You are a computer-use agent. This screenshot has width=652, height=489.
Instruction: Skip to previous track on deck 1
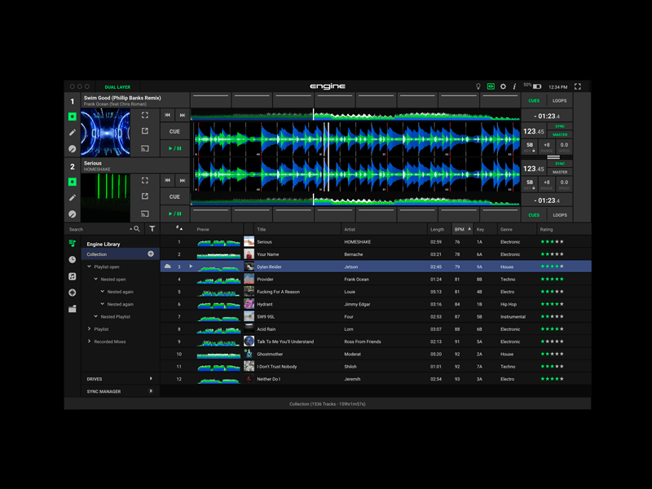click(167, 115)
